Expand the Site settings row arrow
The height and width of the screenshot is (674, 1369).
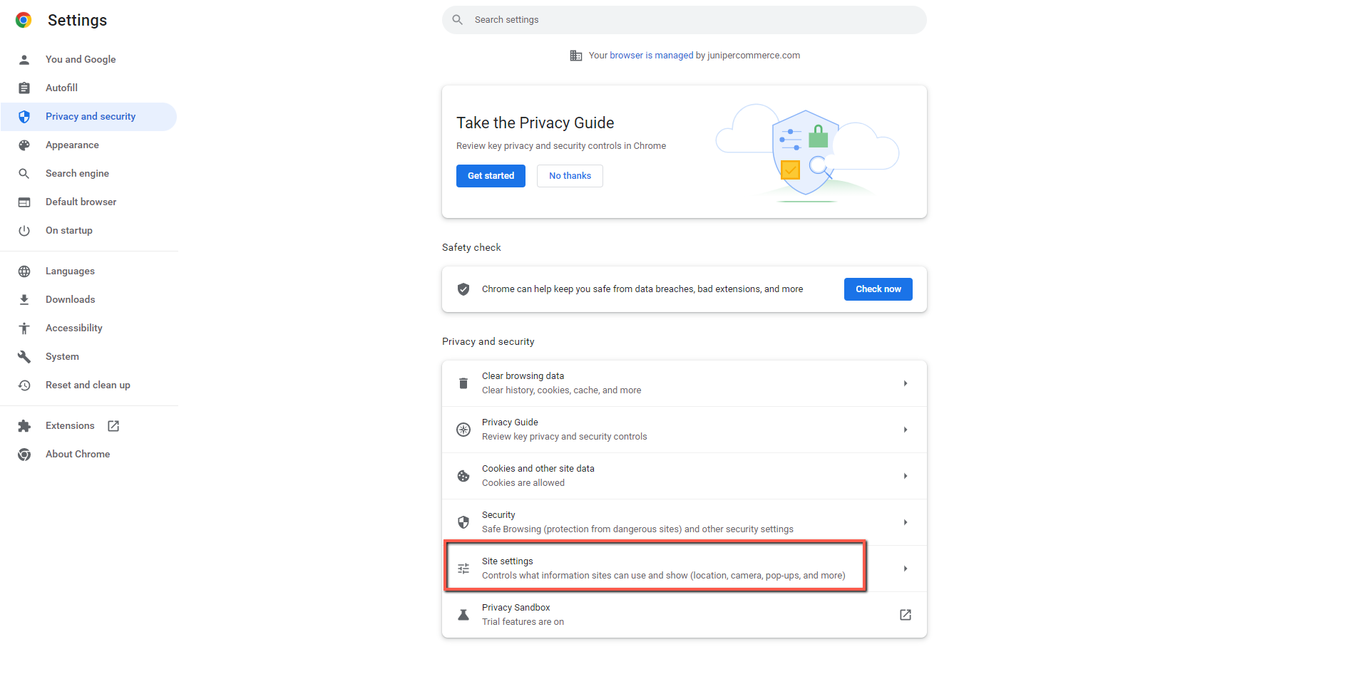[906, 569]
